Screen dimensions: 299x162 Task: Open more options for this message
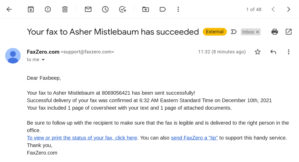(288, 52)
